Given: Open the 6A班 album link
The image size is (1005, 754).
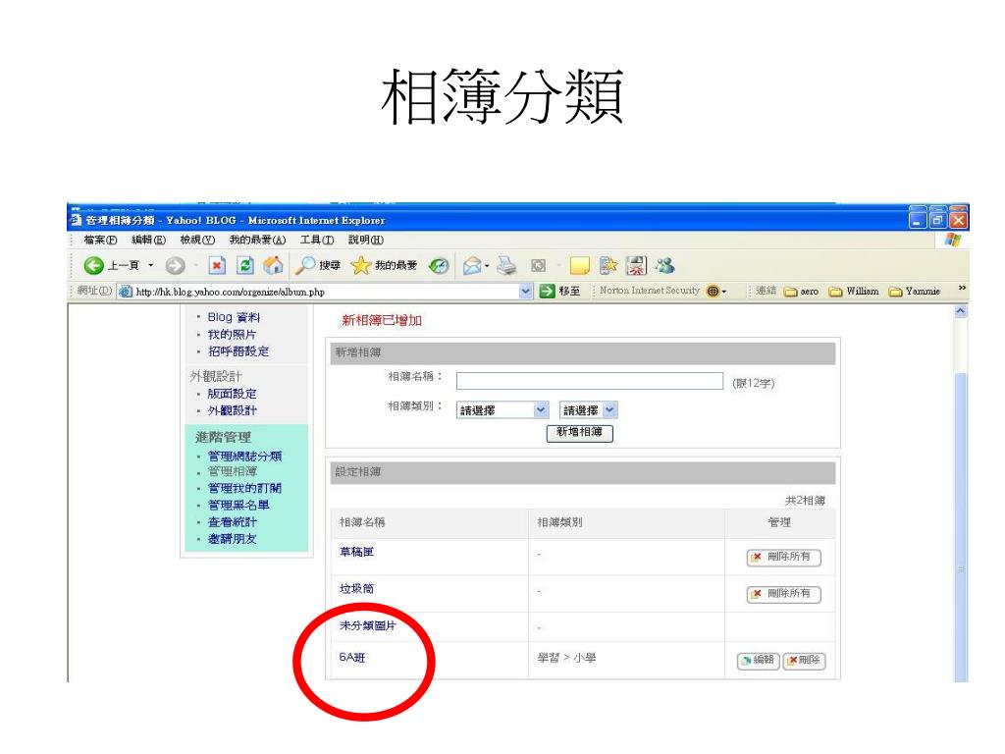Looking at the screenshot, I should tap(352, 657).
